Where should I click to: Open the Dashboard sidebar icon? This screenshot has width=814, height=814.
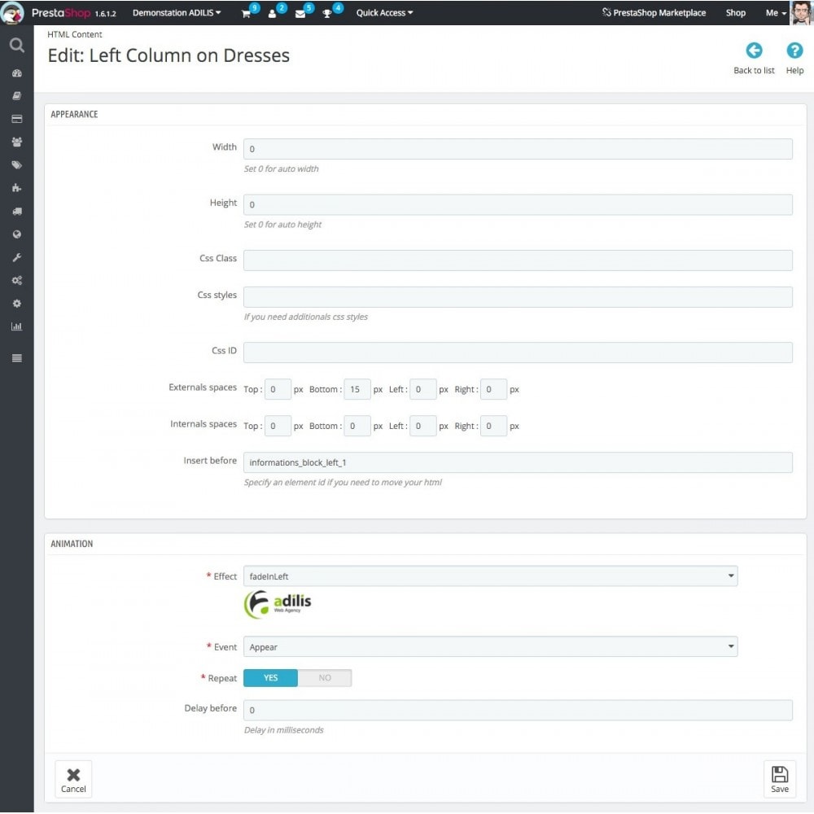click(16, 73)
